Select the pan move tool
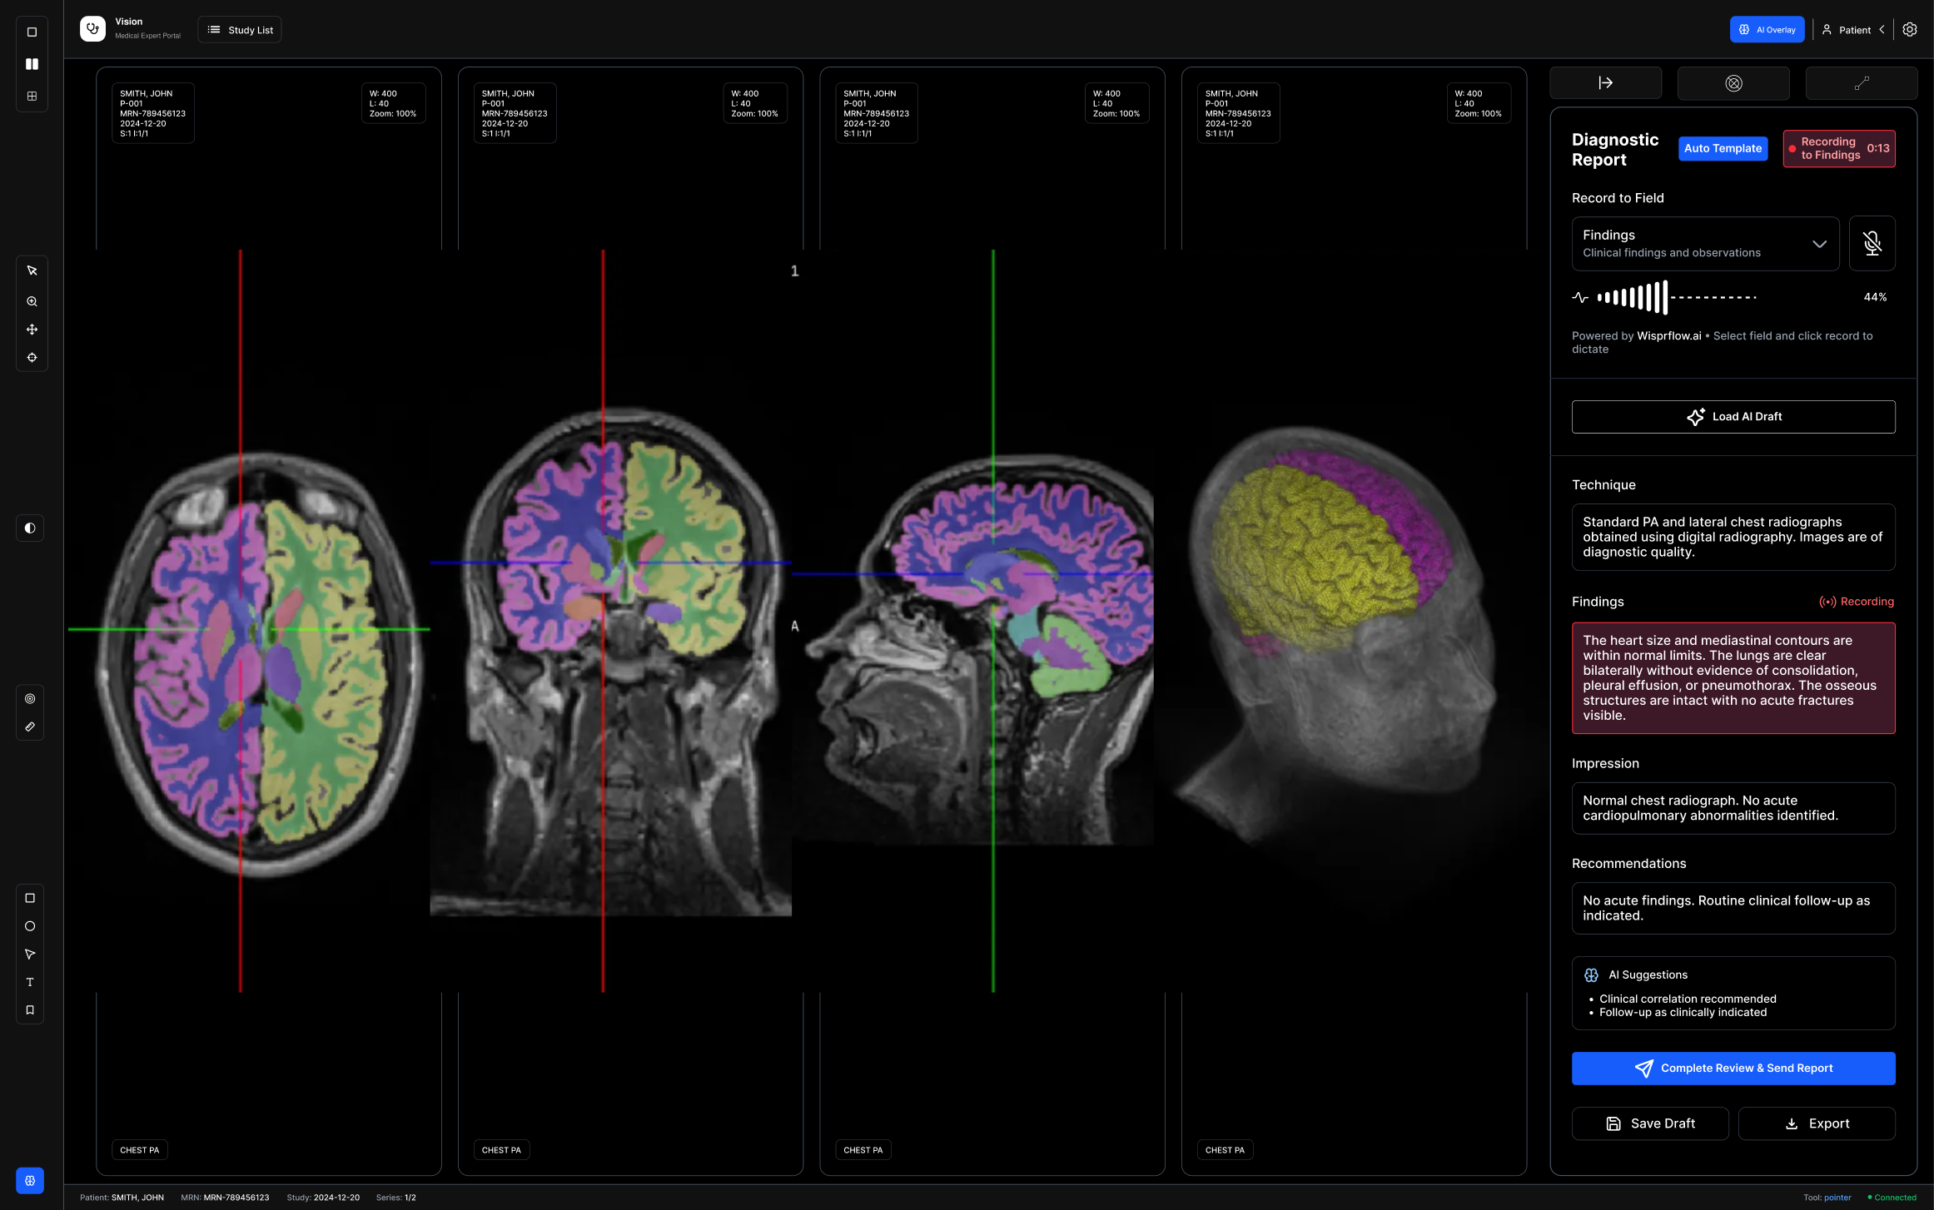 click(32, 330)
